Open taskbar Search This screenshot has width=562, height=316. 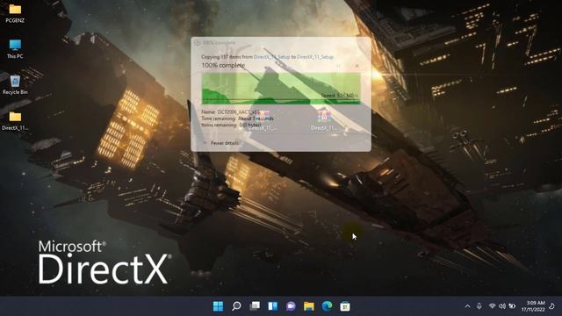(x=236, y=306)
